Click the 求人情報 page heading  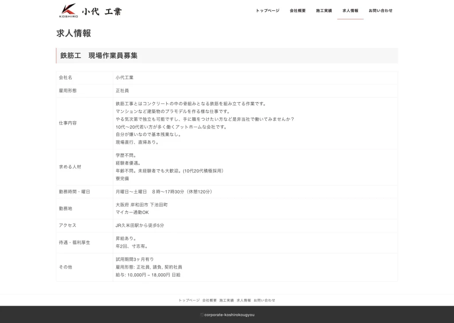click(x=73, y=34)
